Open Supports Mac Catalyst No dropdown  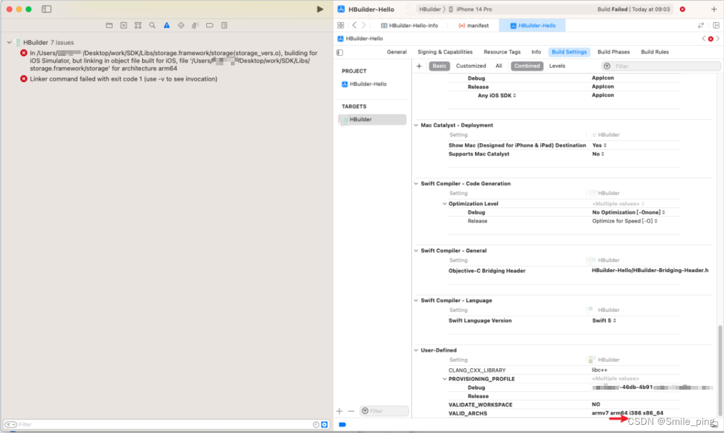point(598,154)
